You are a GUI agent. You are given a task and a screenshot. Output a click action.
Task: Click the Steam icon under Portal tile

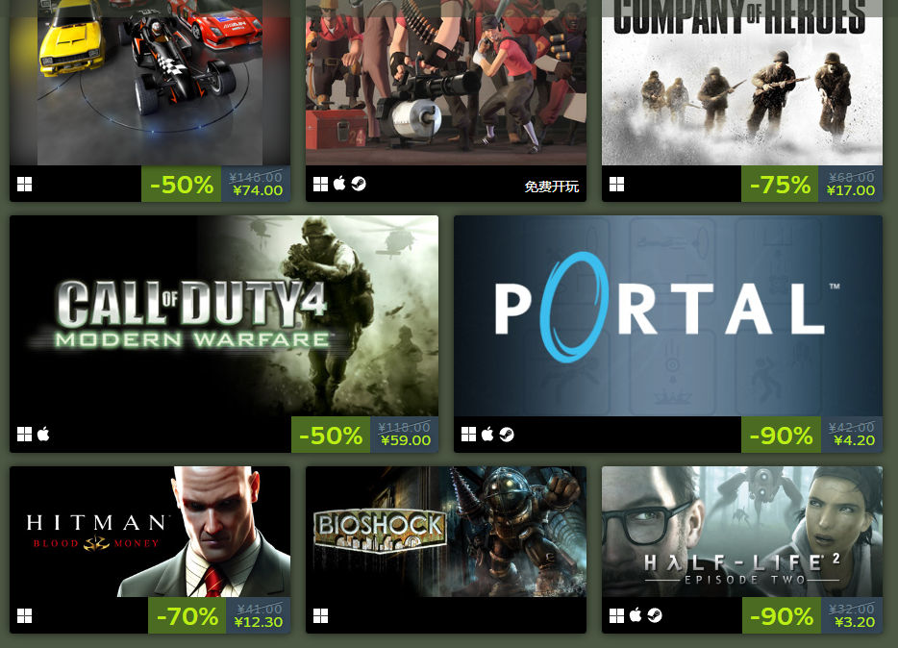(x=507, y=435)
